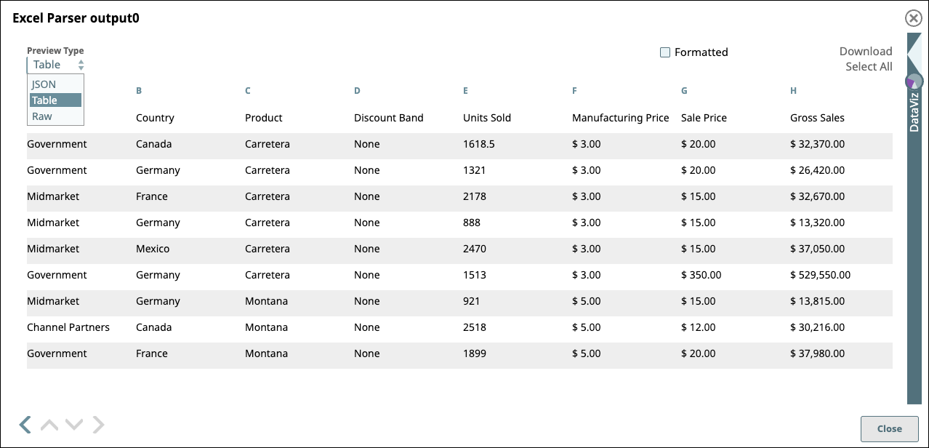Click the right arrow navigation icon
This screenshot has height=448, width=929.
(x=98, y=425)
